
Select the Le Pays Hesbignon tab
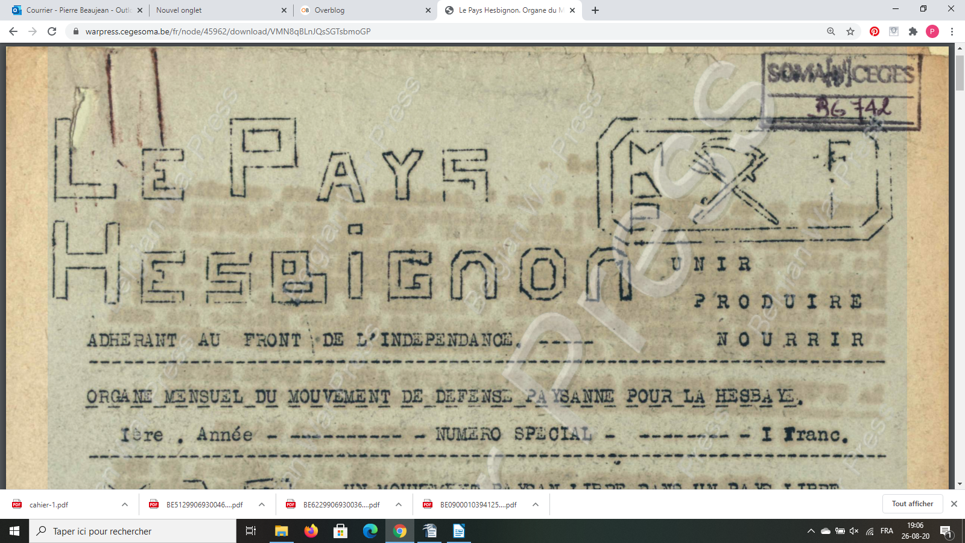coord(510,10)
